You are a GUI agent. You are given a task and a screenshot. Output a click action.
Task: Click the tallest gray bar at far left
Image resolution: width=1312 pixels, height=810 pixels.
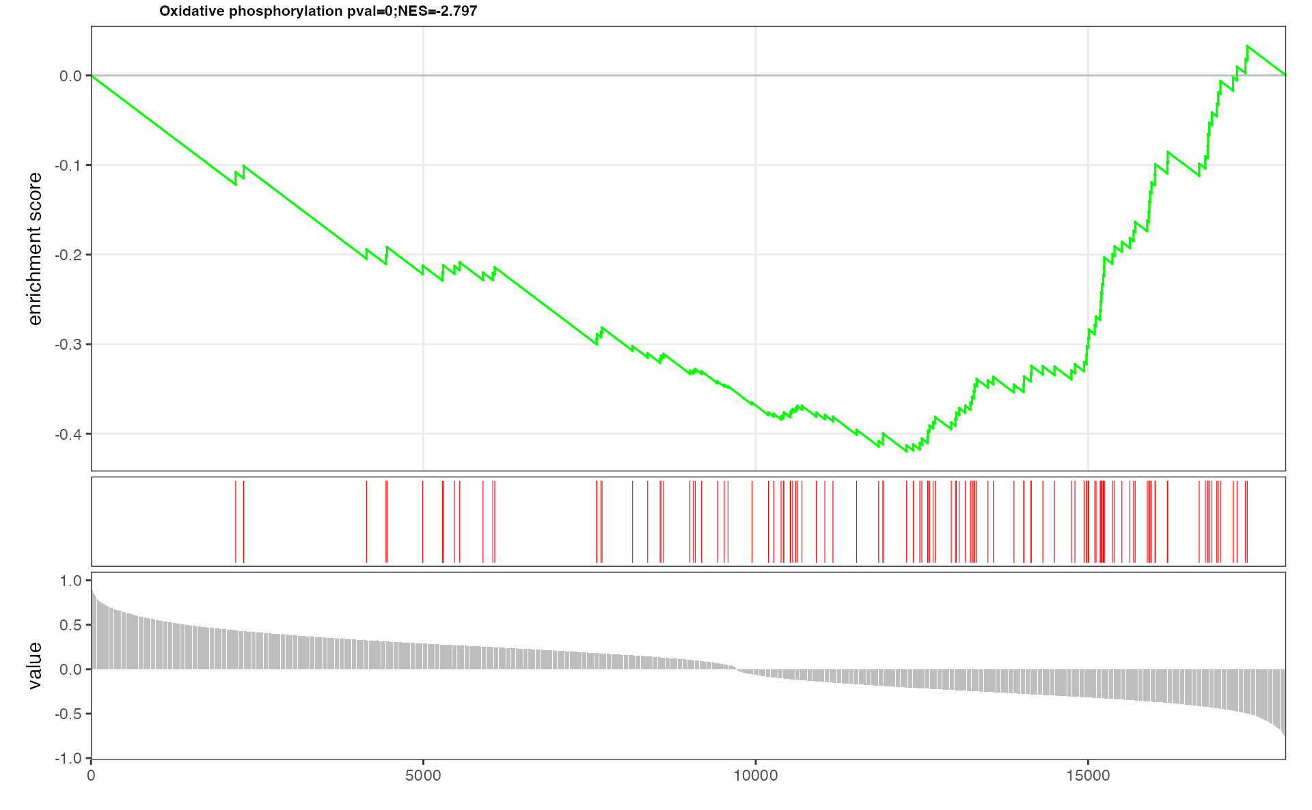(92, 628)
